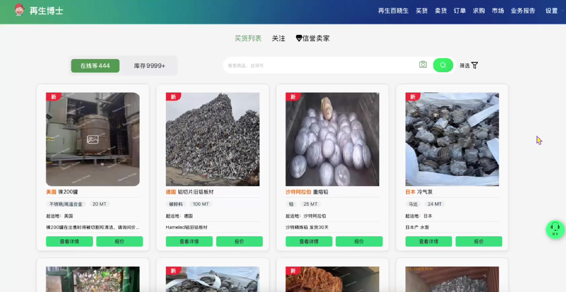Viewport: 566px width, 292px height.
Task: Click the 信誉卖家 badge icon
Action: click(x=299, y=38)
